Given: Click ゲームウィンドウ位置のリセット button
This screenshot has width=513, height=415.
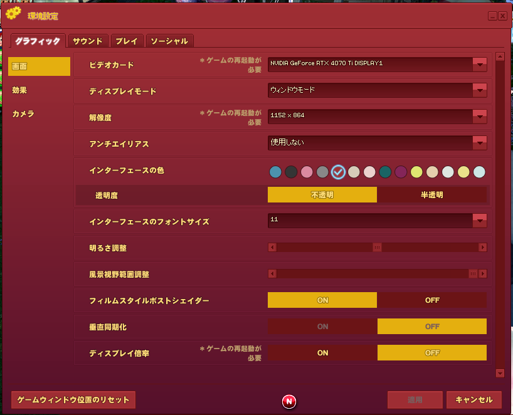Looking at the screenshot, I should [x=73, y=399].
